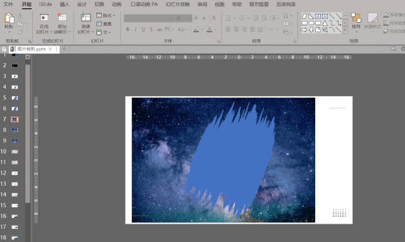The height and width of the screenshot is (242, 405).
Task: Open 在线幻灯片 online slides button
Action: pos(44,23)
